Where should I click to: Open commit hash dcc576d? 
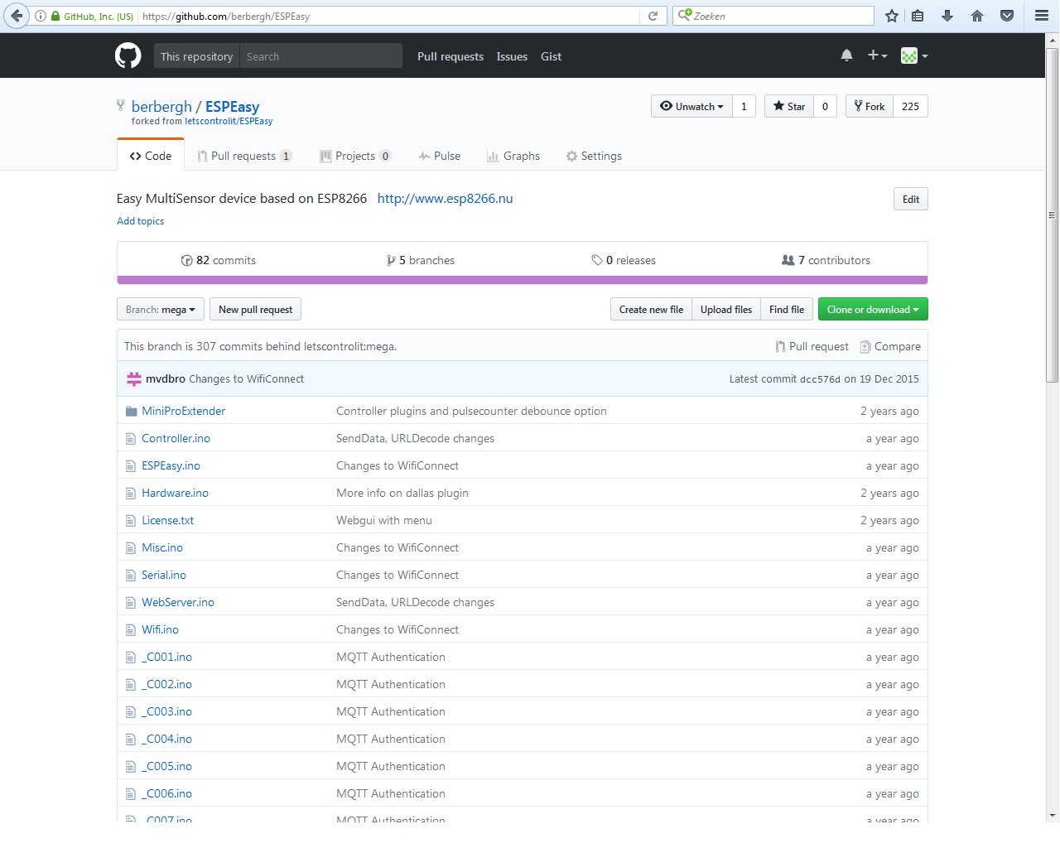tap(820, 379)
